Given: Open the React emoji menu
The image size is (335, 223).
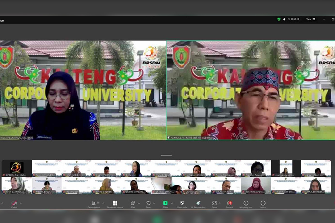Looking at the screenshot, I should (149, 204).
